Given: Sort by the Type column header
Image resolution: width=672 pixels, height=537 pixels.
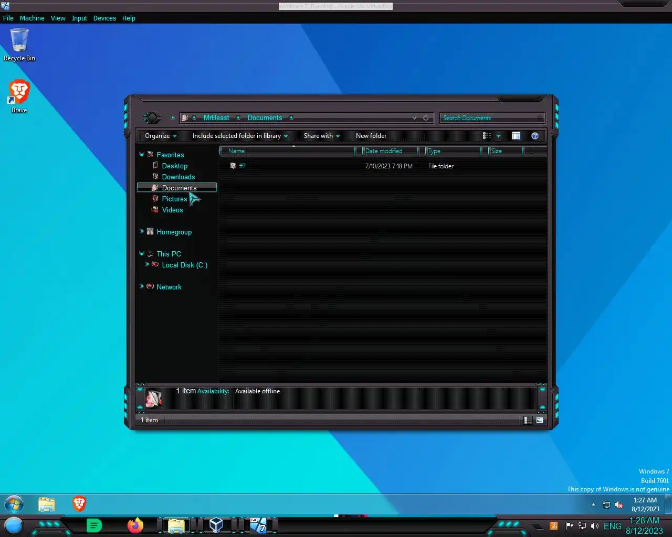Looking at the screenshot, I should 453,151.
